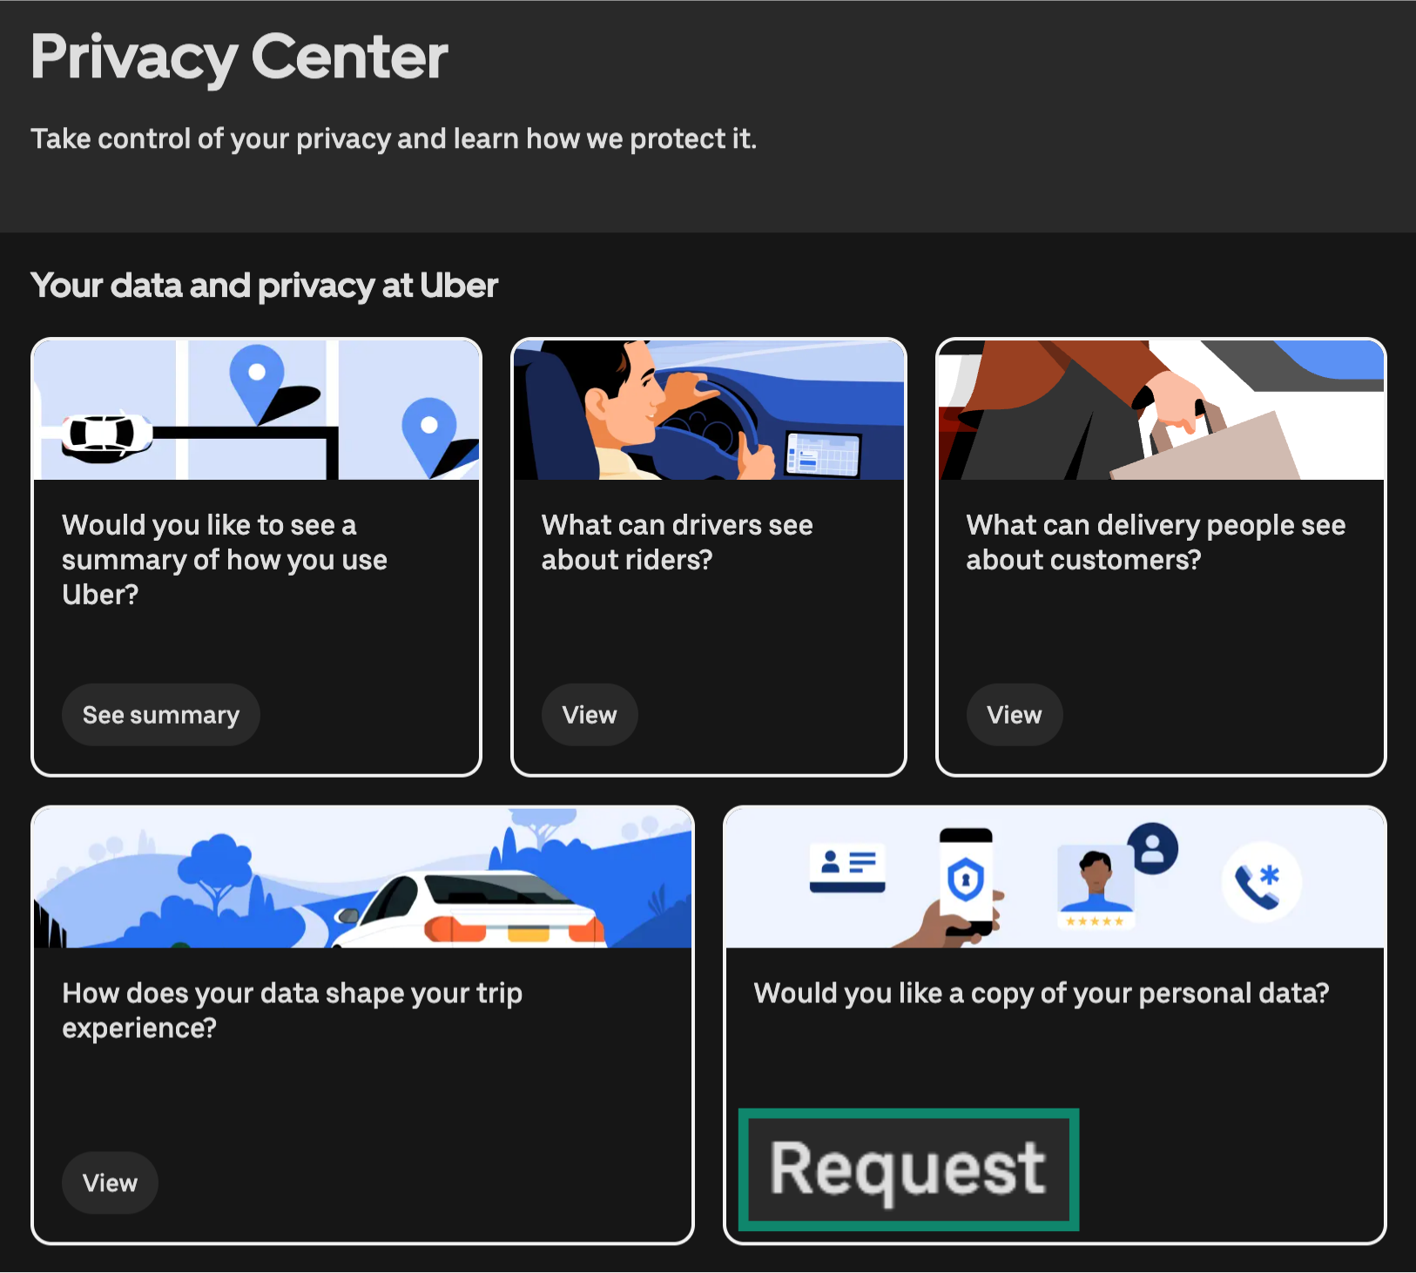Open the Privacy Center heading link
The width and height of the screenshot is (1416, 1273).
click(x=238, y=56)
